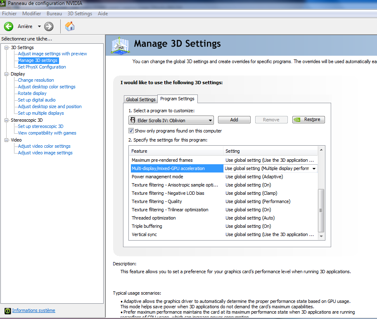
Task: Click the Forward arrow icon
Action: coord(49,26)
